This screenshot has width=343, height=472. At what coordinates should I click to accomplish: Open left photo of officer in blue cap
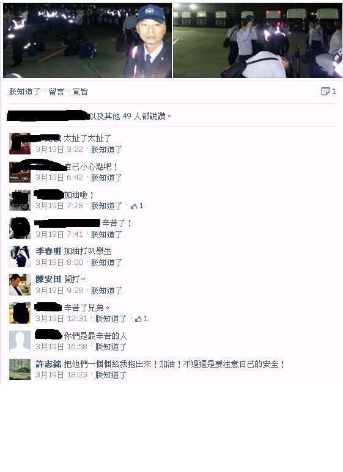tap(87, 40)
